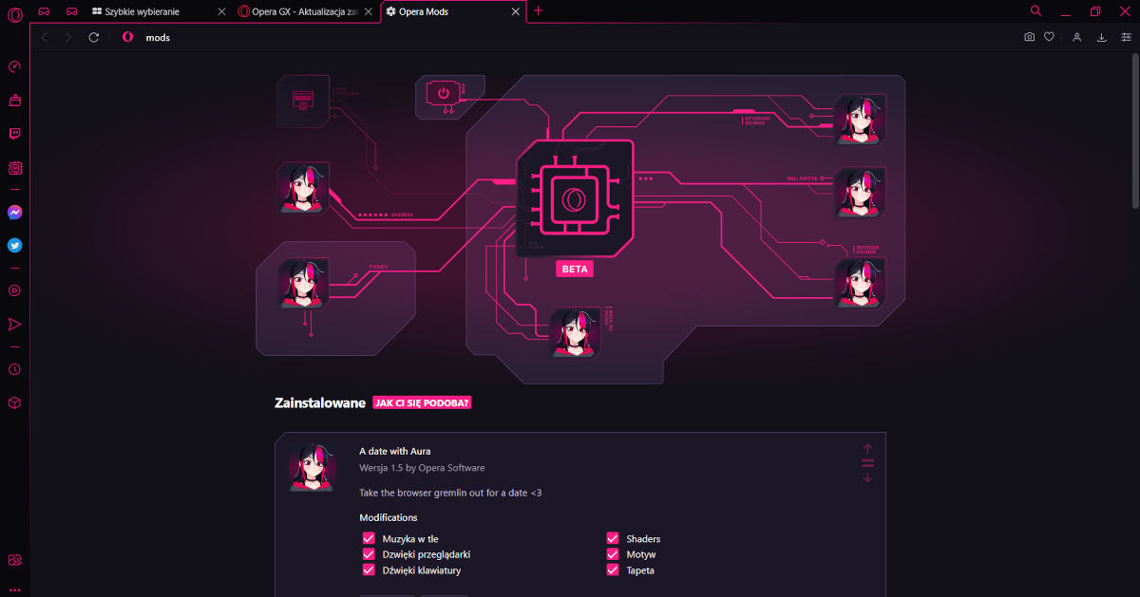Move the mod up with arrow
1140x597 pixels.
pyautogui.click(x=867, y=448)
